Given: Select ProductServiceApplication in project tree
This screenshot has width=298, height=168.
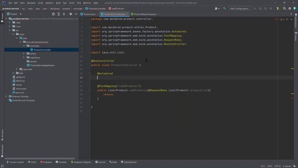Looking at the screenshot, I should click(x=42, y=65).
